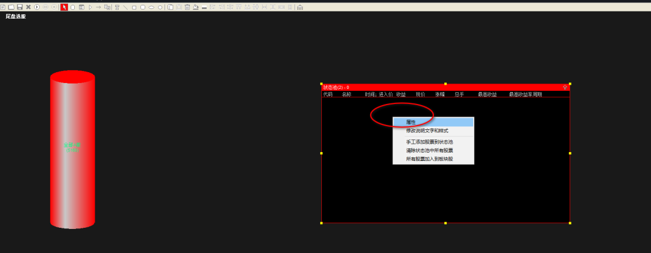Click the align left edges icon
The image size is (651, 253).
tap(213, 7)
